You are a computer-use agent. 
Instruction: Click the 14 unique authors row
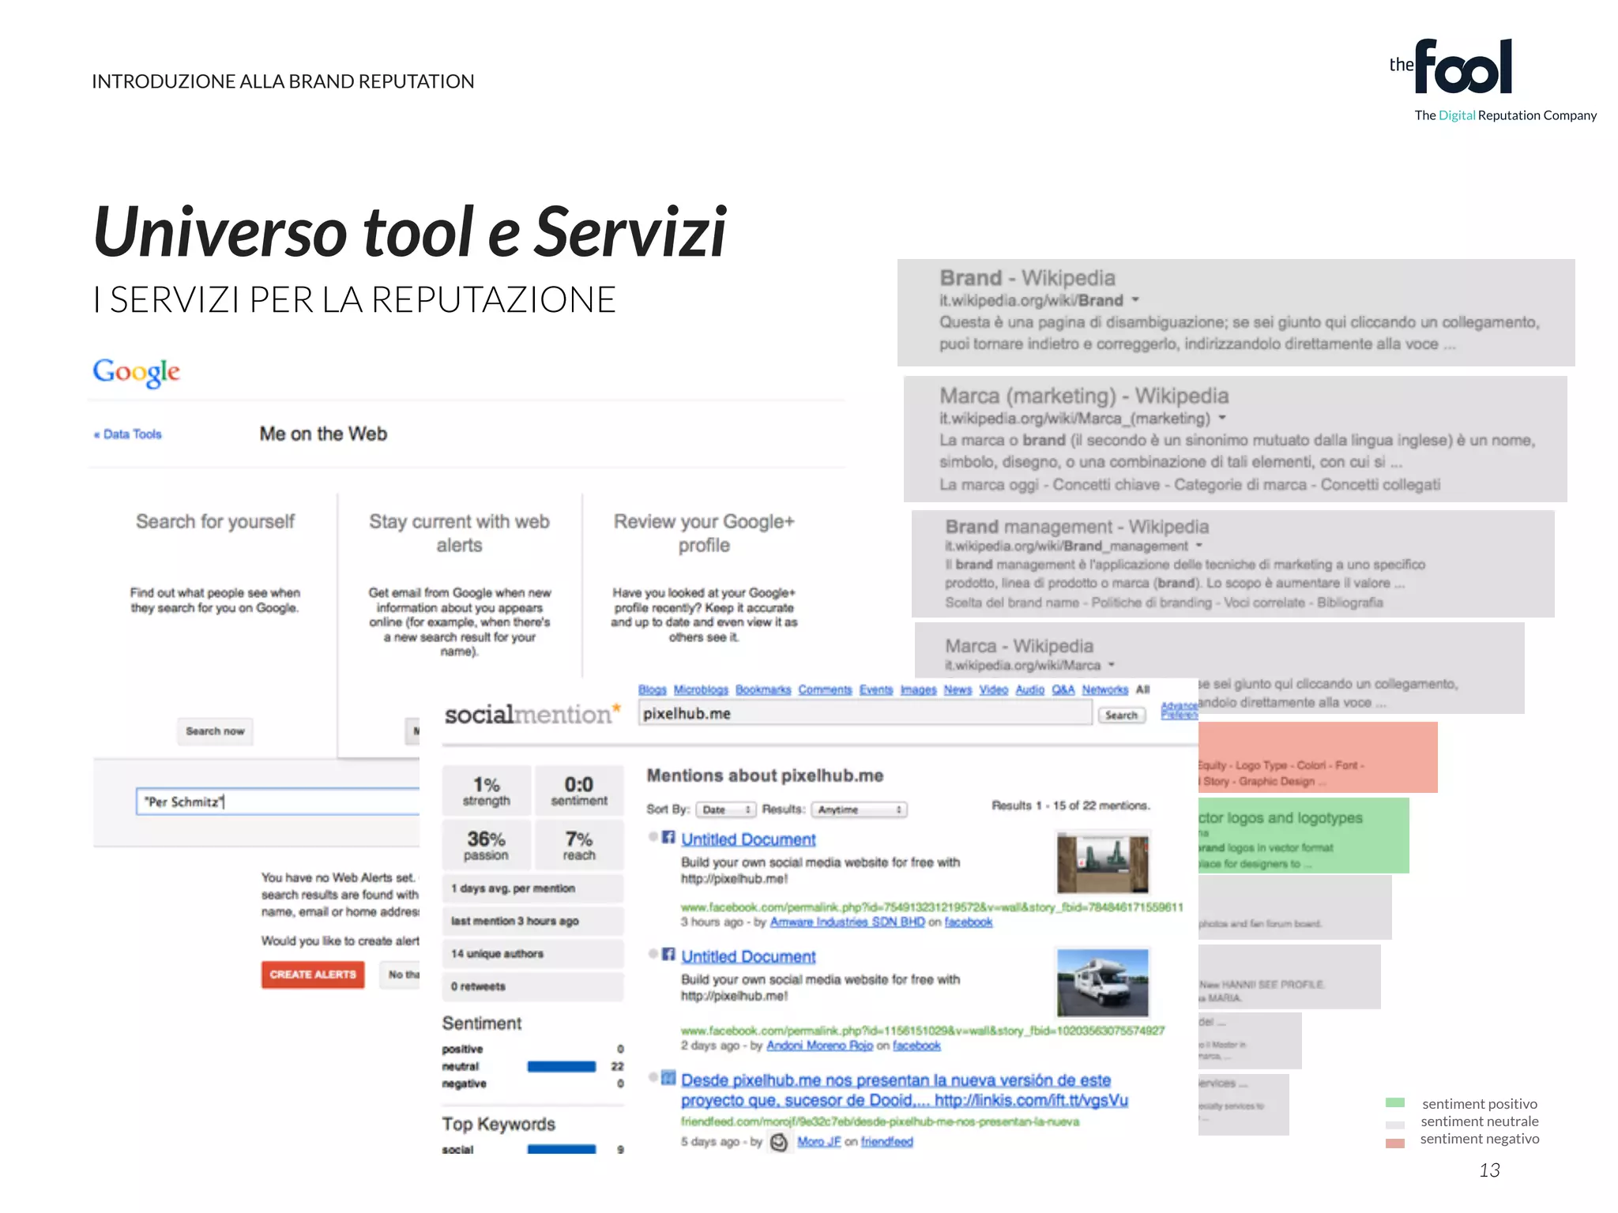532,954
